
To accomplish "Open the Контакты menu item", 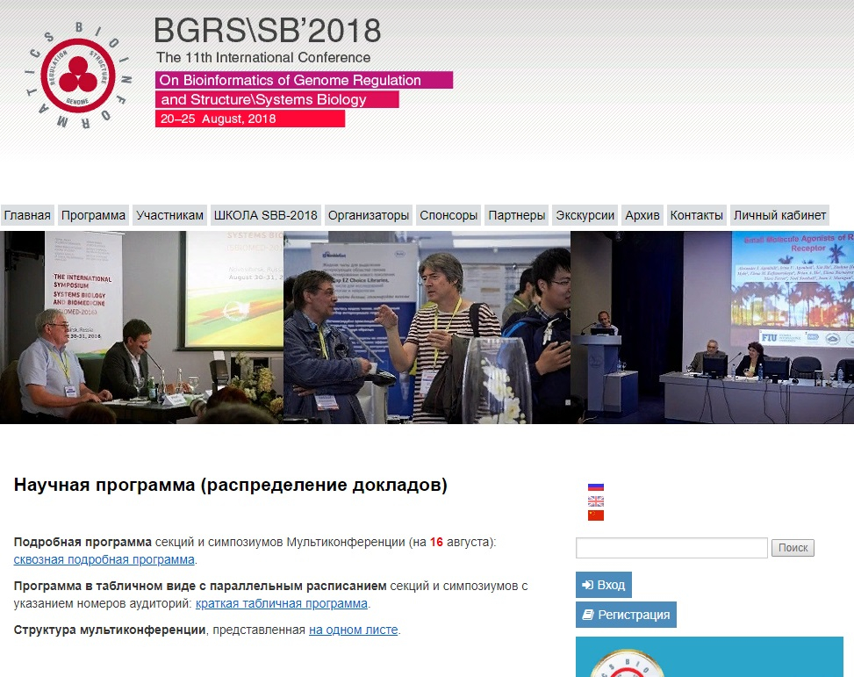I will [x=697, y=215].
